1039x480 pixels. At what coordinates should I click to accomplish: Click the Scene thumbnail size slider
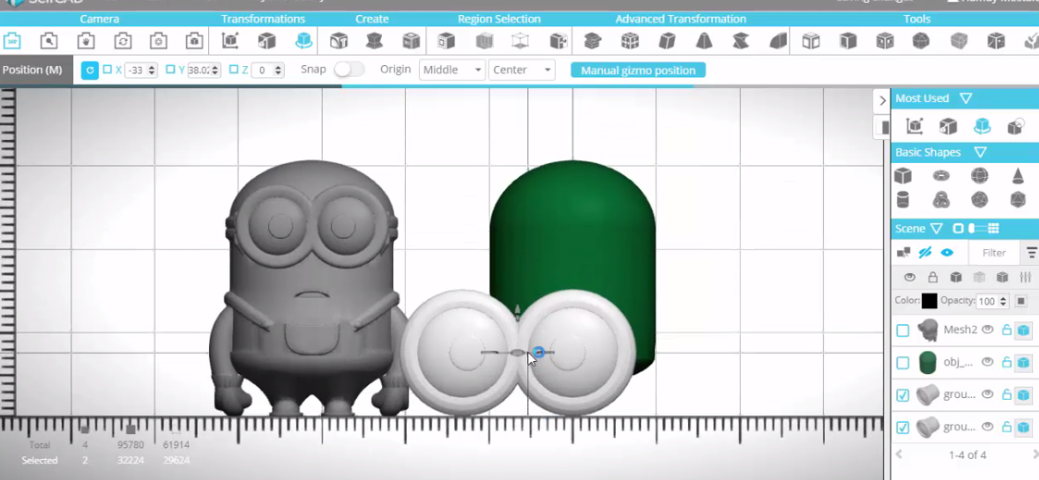point(978,228)
